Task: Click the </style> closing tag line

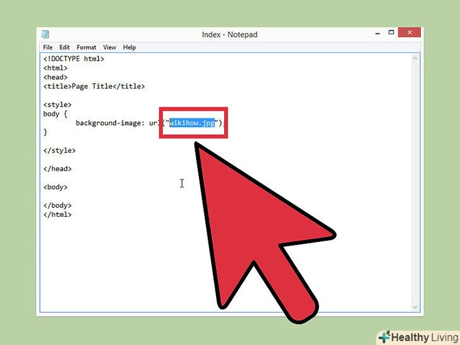Action: [x=59, y=150]
